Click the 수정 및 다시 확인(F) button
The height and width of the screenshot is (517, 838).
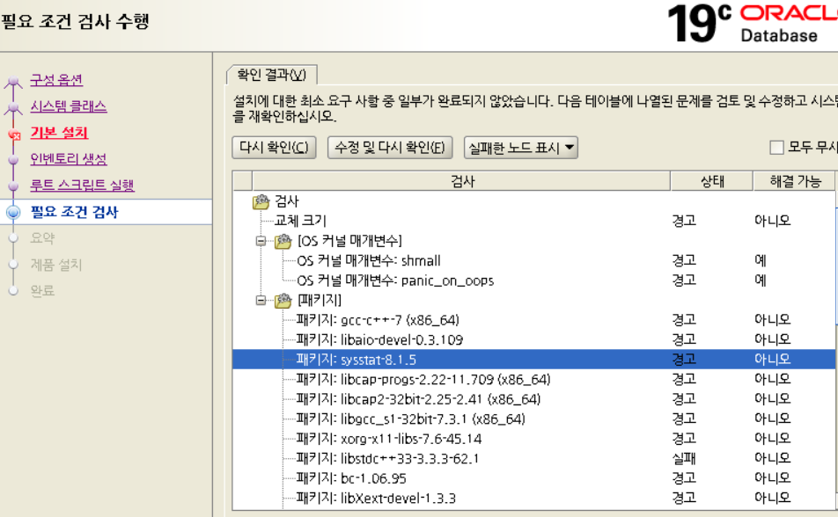pos(390,148)
